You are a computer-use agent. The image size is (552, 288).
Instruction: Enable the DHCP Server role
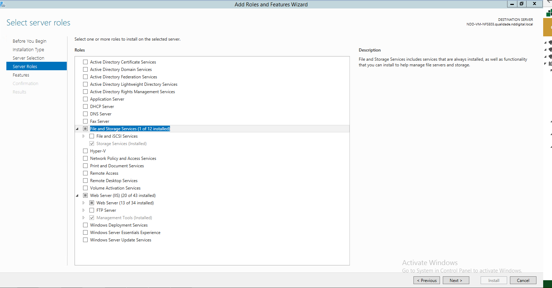pyautogui.click(x=85, y=106)
